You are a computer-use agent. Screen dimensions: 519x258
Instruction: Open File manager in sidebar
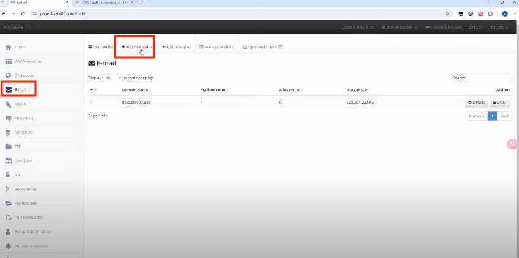point(21,204)
